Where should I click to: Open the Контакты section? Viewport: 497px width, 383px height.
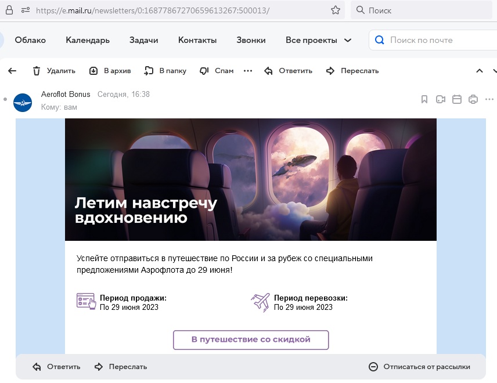point(197,40)
